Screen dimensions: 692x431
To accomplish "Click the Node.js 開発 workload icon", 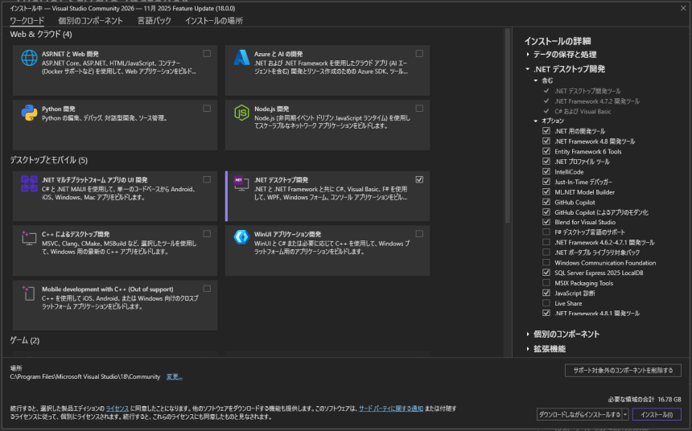I will coord(241,113).
